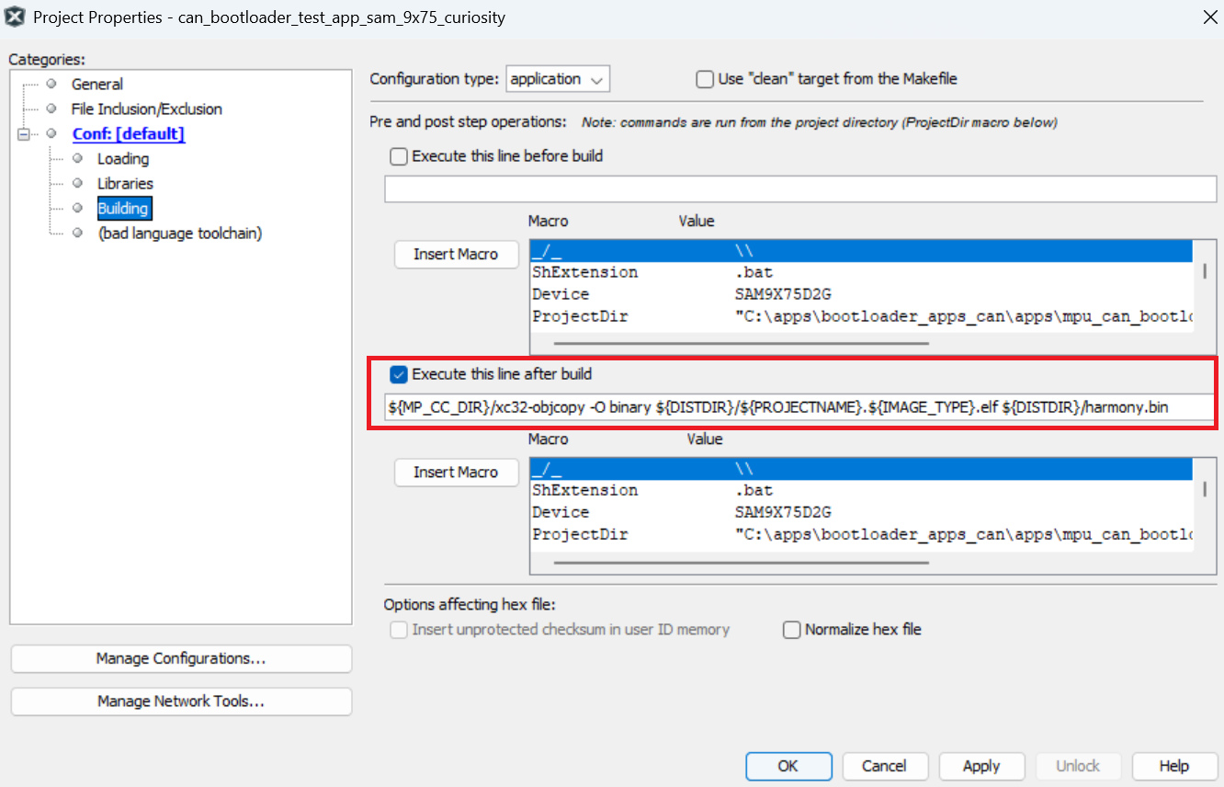Select the General category
1224x787 pixels.
[96, 84]
